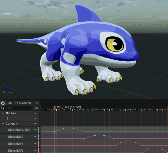The height and width of the screenshot is (153, 168).
Task: Click the orange playhead scrub handle
Action: (55, 108)
